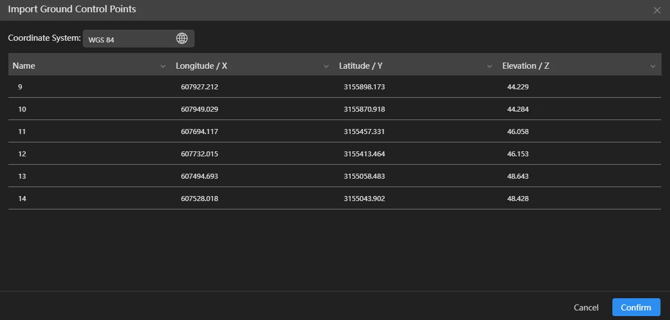Click the Elevation / Z header label

click(526, 66)
